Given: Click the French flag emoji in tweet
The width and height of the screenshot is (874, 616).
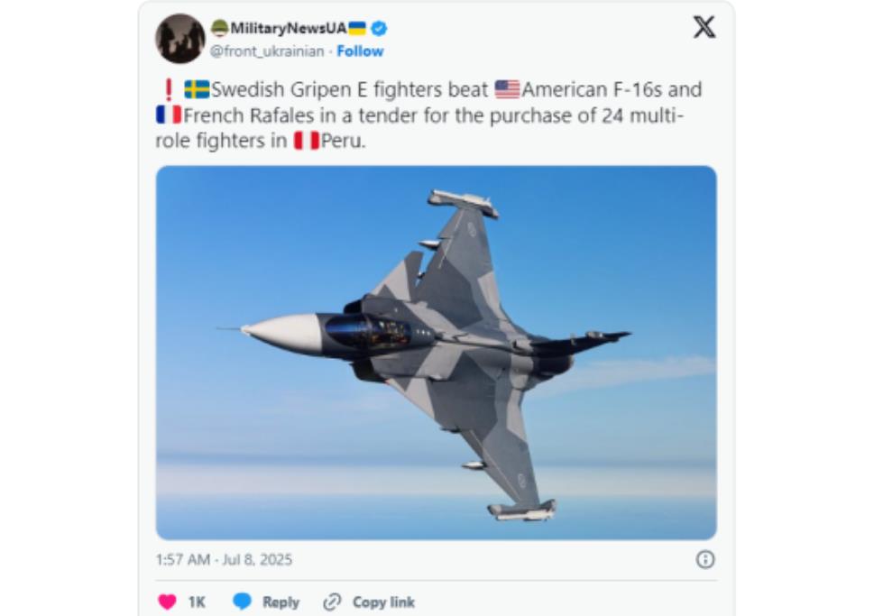Looking at the screenshot, I should pos(169,115).
